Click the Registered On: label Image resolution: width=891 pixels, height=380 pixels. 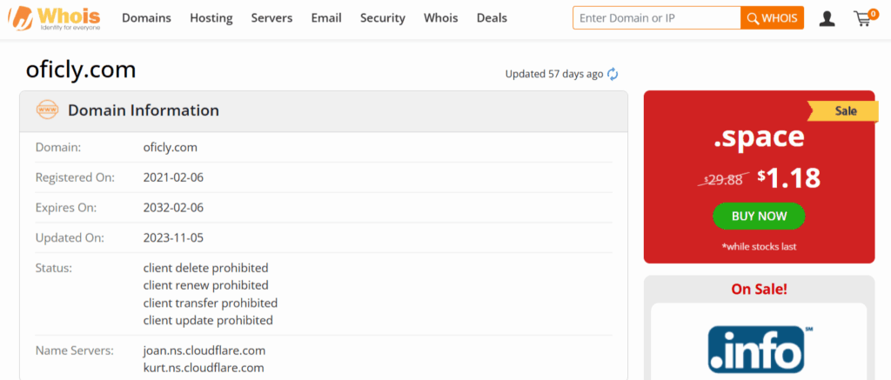(75, 177)
